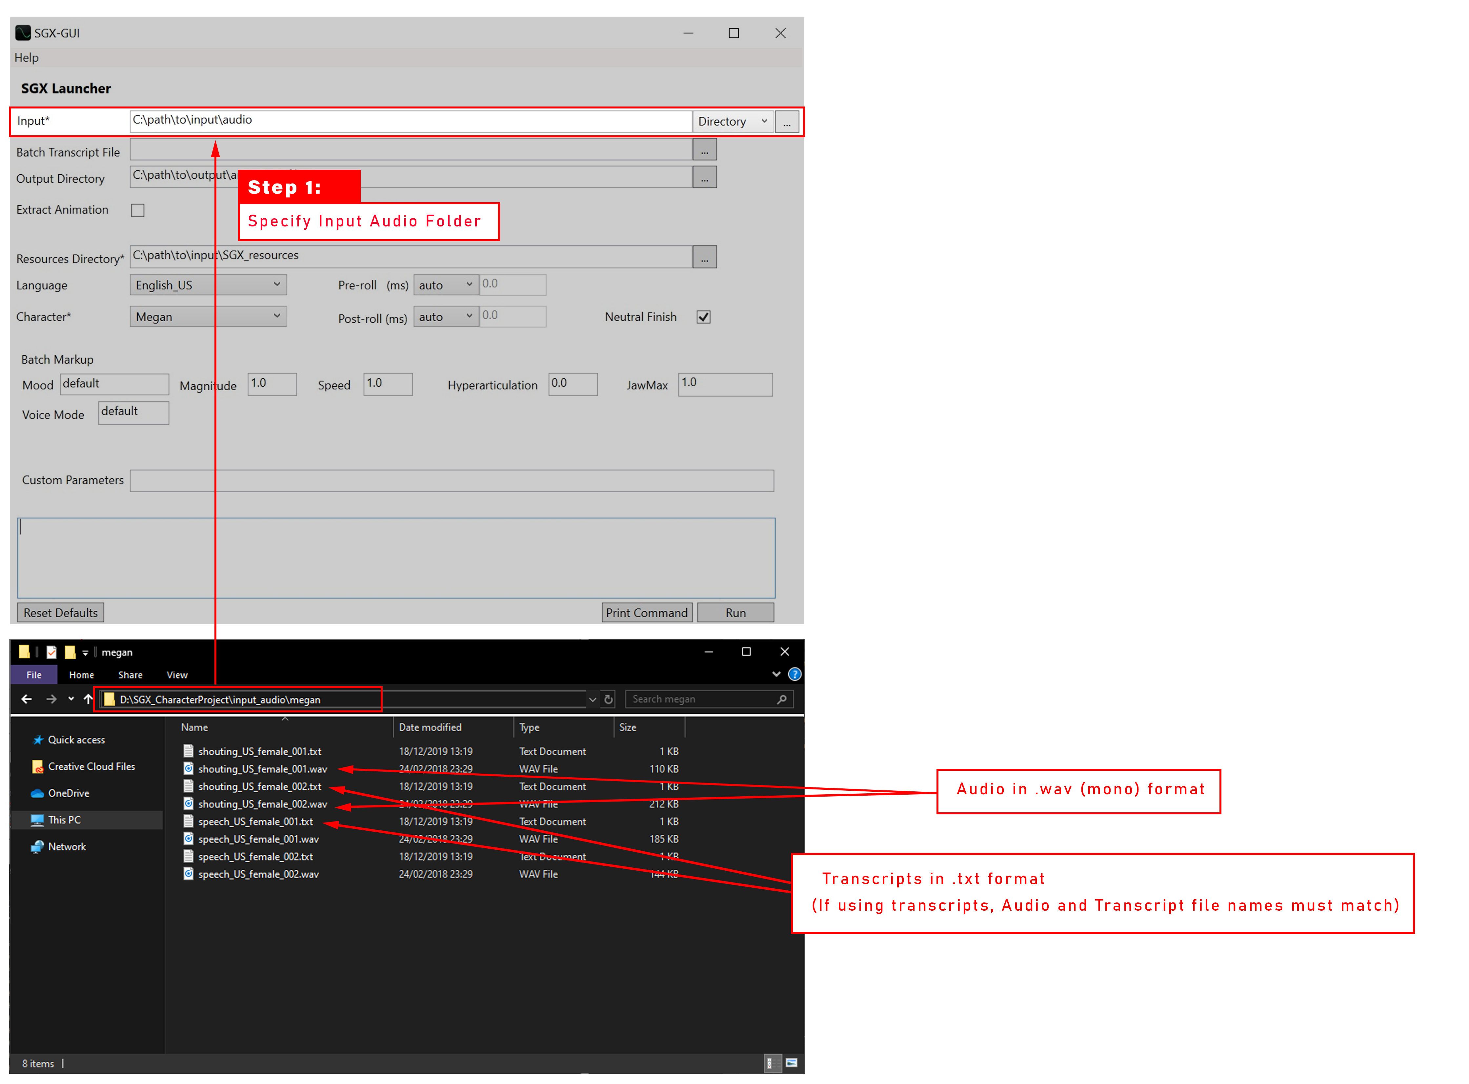Enable the Extract Animation checkbox

coord(138,211)
